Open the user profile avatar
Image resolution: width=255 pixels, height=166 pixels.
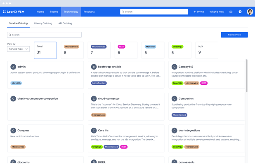tap(250, 12)
